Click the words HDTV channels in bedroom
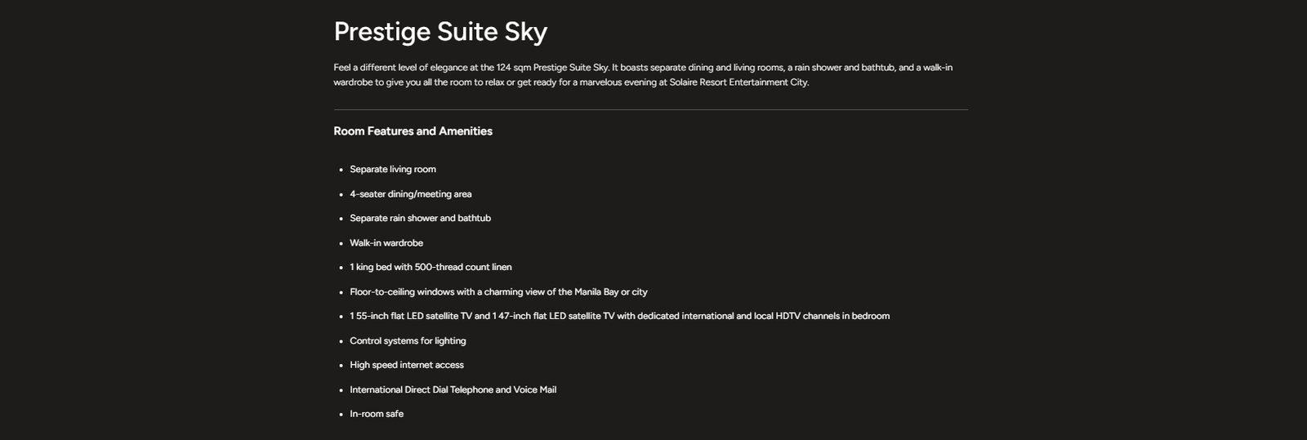 tap(832, 316)
